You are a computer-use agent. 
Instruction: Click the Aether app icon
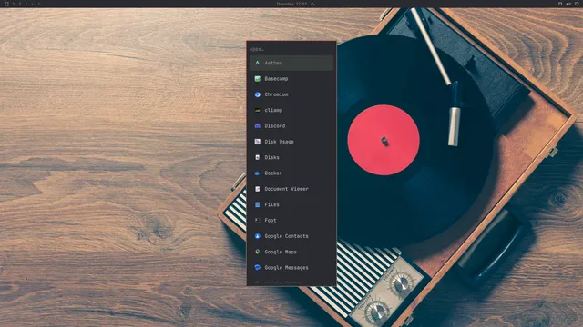pyautogui.click(x=257, y=63)
